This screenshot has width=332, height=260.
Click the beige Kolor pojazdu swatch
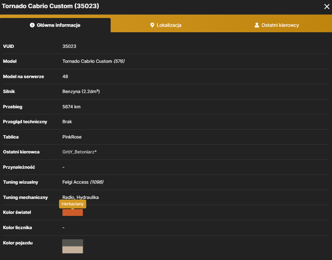coord(73,250)
